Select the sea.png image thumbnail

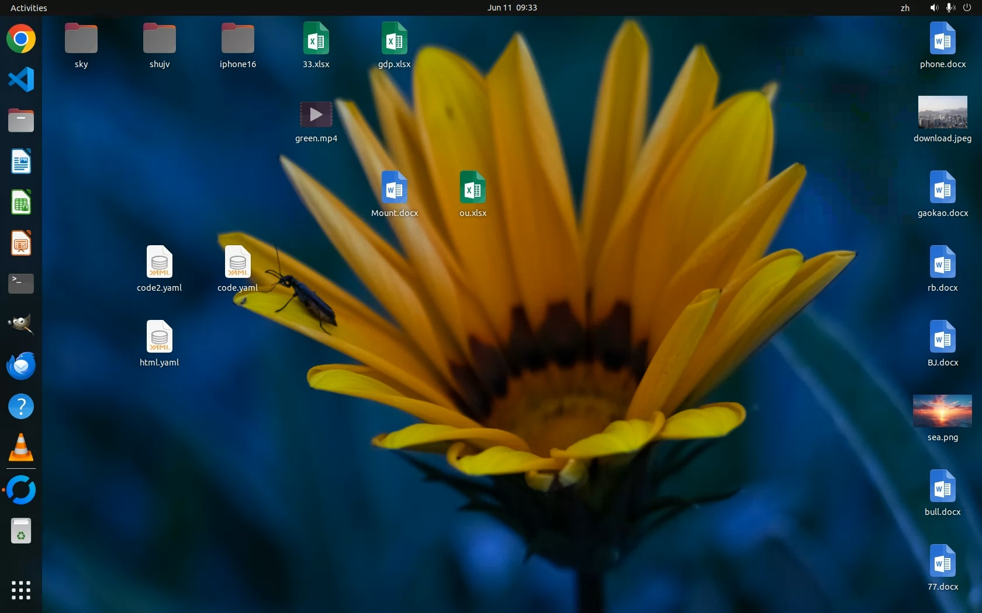click(942, 411)
